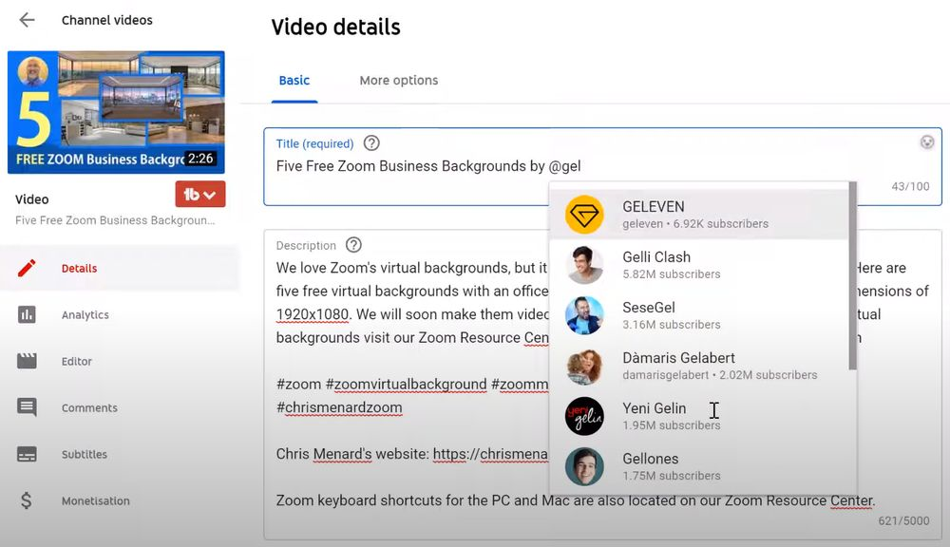
Task: Click the help icon next to Title
Action: tap(371, 143)
